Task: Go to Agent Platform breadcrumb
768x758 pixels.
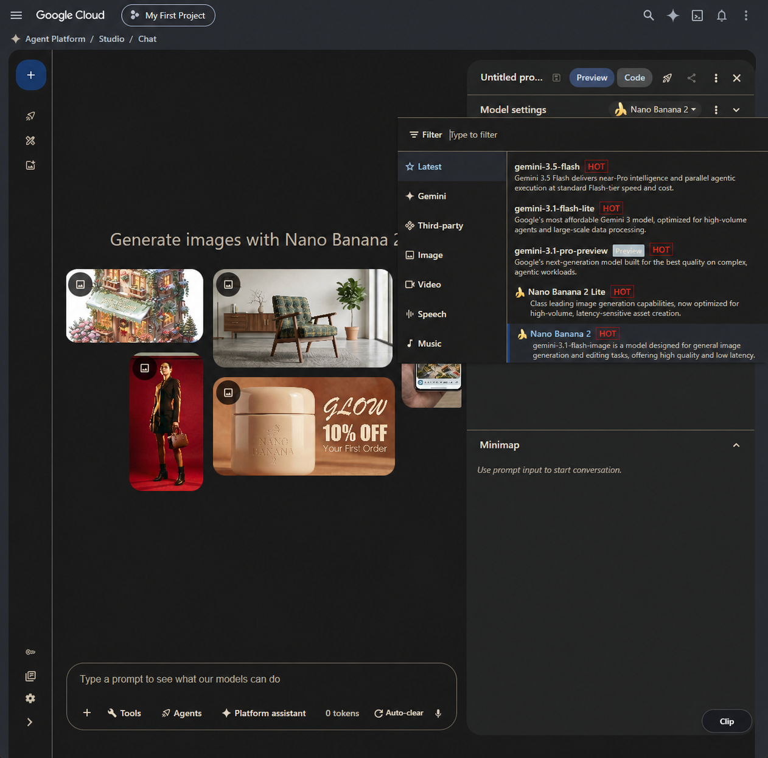Action: click(55, 39)
